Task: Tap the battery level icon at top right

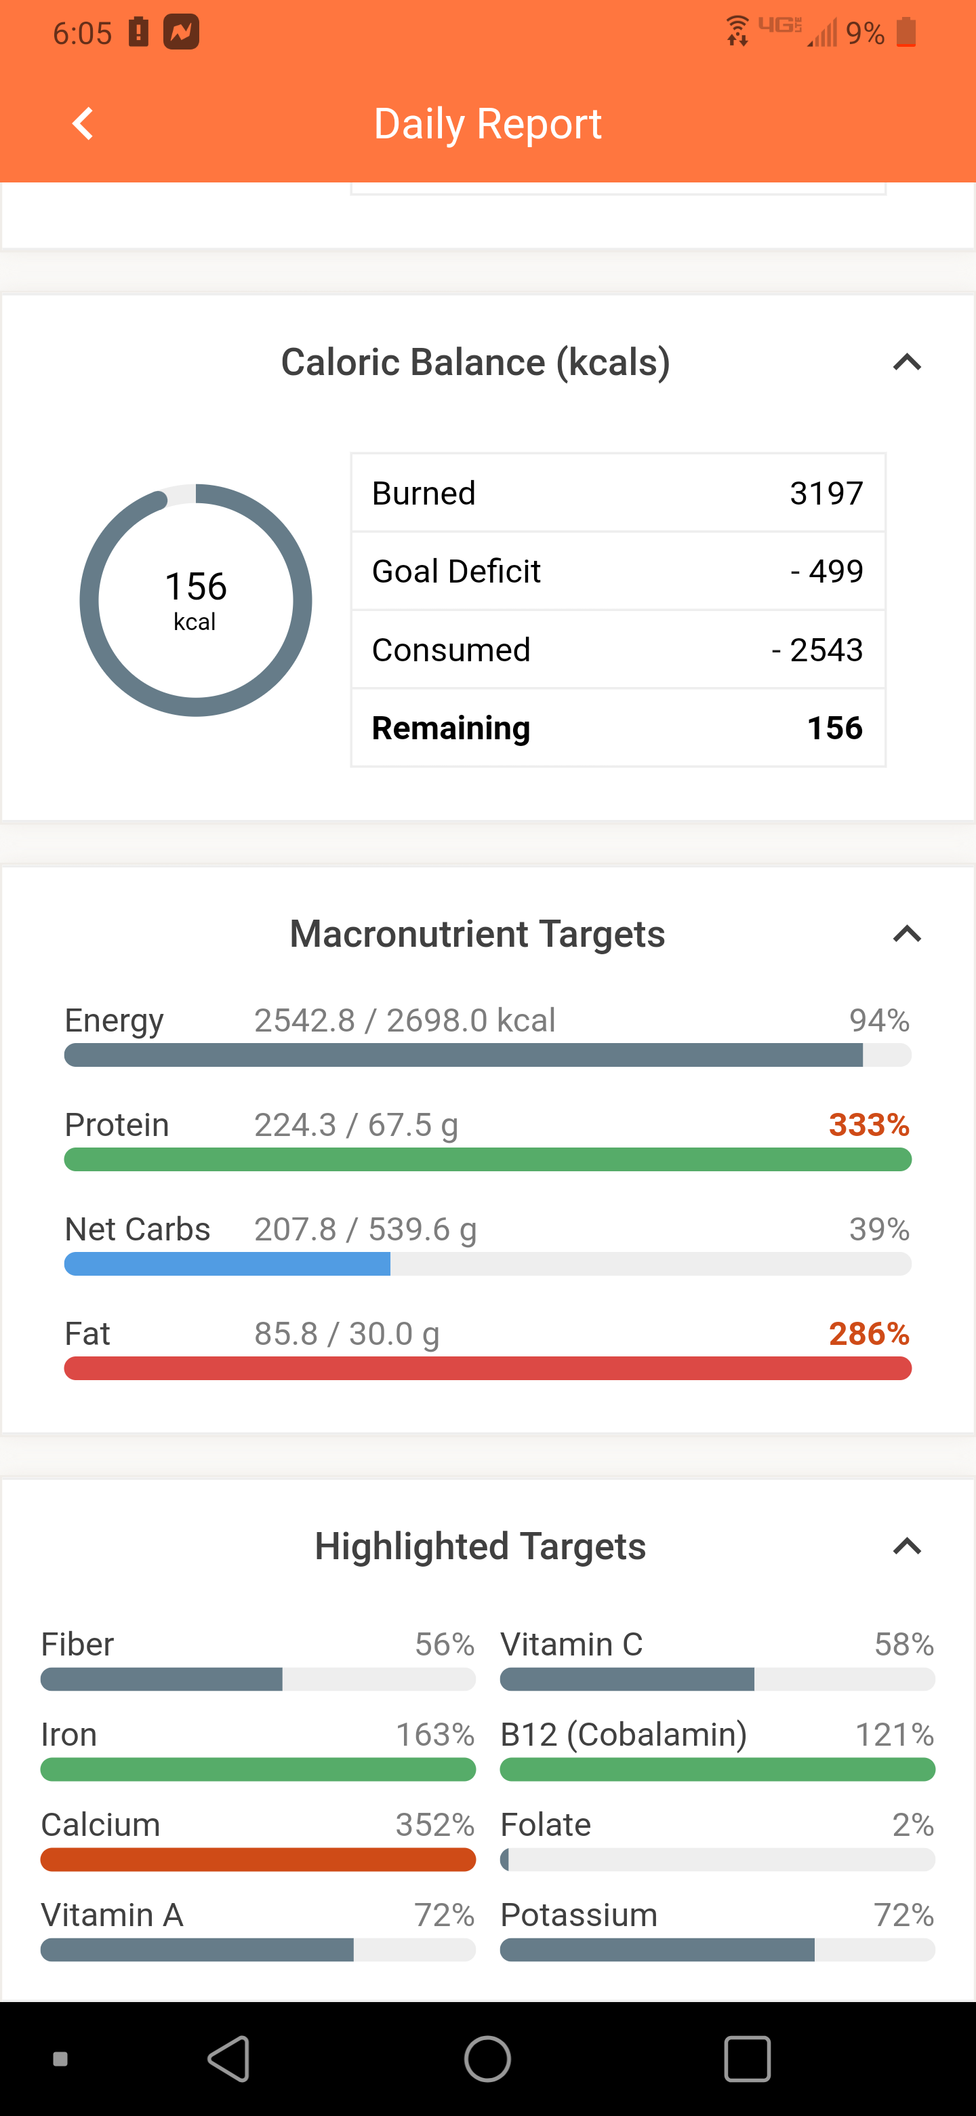Action: pyautogui.click(x=906, y=33)
